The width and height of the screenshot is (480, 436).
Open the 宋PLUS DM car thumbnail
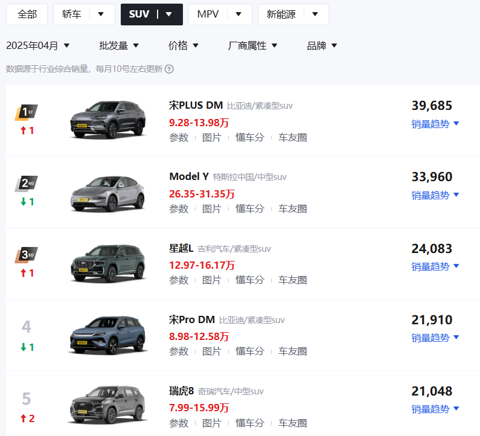[x=107, y=120]
